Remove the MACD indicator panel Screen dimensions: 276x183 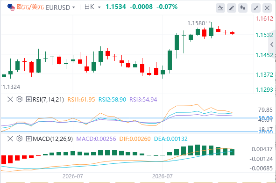(x=10, y=139)
